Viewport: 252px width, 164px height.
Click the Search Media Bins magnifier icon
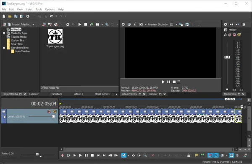click(107, 24)
